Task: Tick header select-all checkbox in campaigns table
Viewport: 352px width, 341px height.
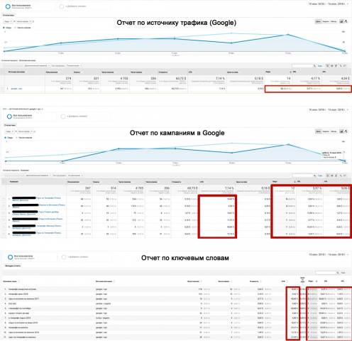Action: click(4, 182)
